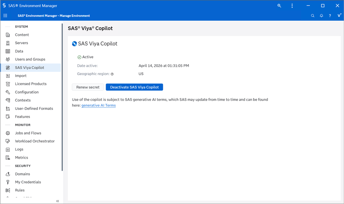
Task: Click the Contexts icon in sidebar
Action: pyautogui.click(x=8, y=100)
